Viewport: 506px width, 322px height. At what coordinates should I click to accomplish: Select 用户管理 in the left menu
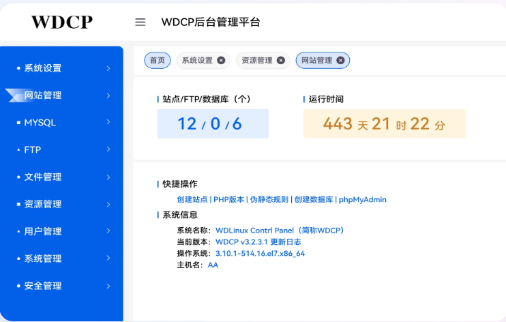click(43, 231)
